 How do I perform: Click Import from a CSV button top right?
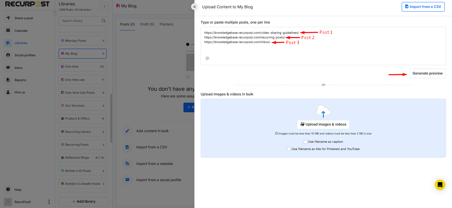(423, 7)
